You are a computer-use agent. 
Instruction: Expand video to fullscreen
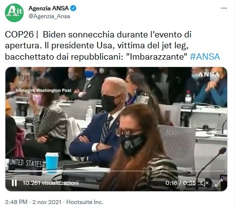point(219,183)
